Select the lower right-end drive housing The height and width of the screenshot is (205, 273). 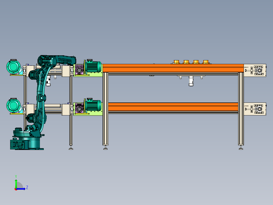[255, 109]
